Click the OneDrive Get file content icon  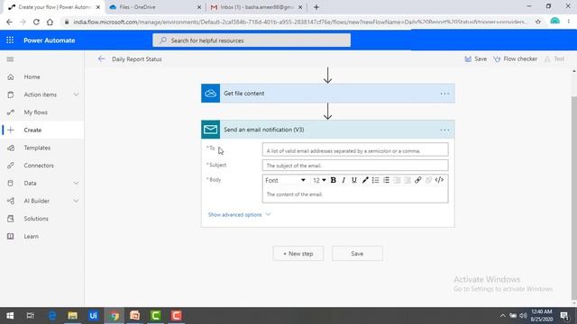(210, 94)
